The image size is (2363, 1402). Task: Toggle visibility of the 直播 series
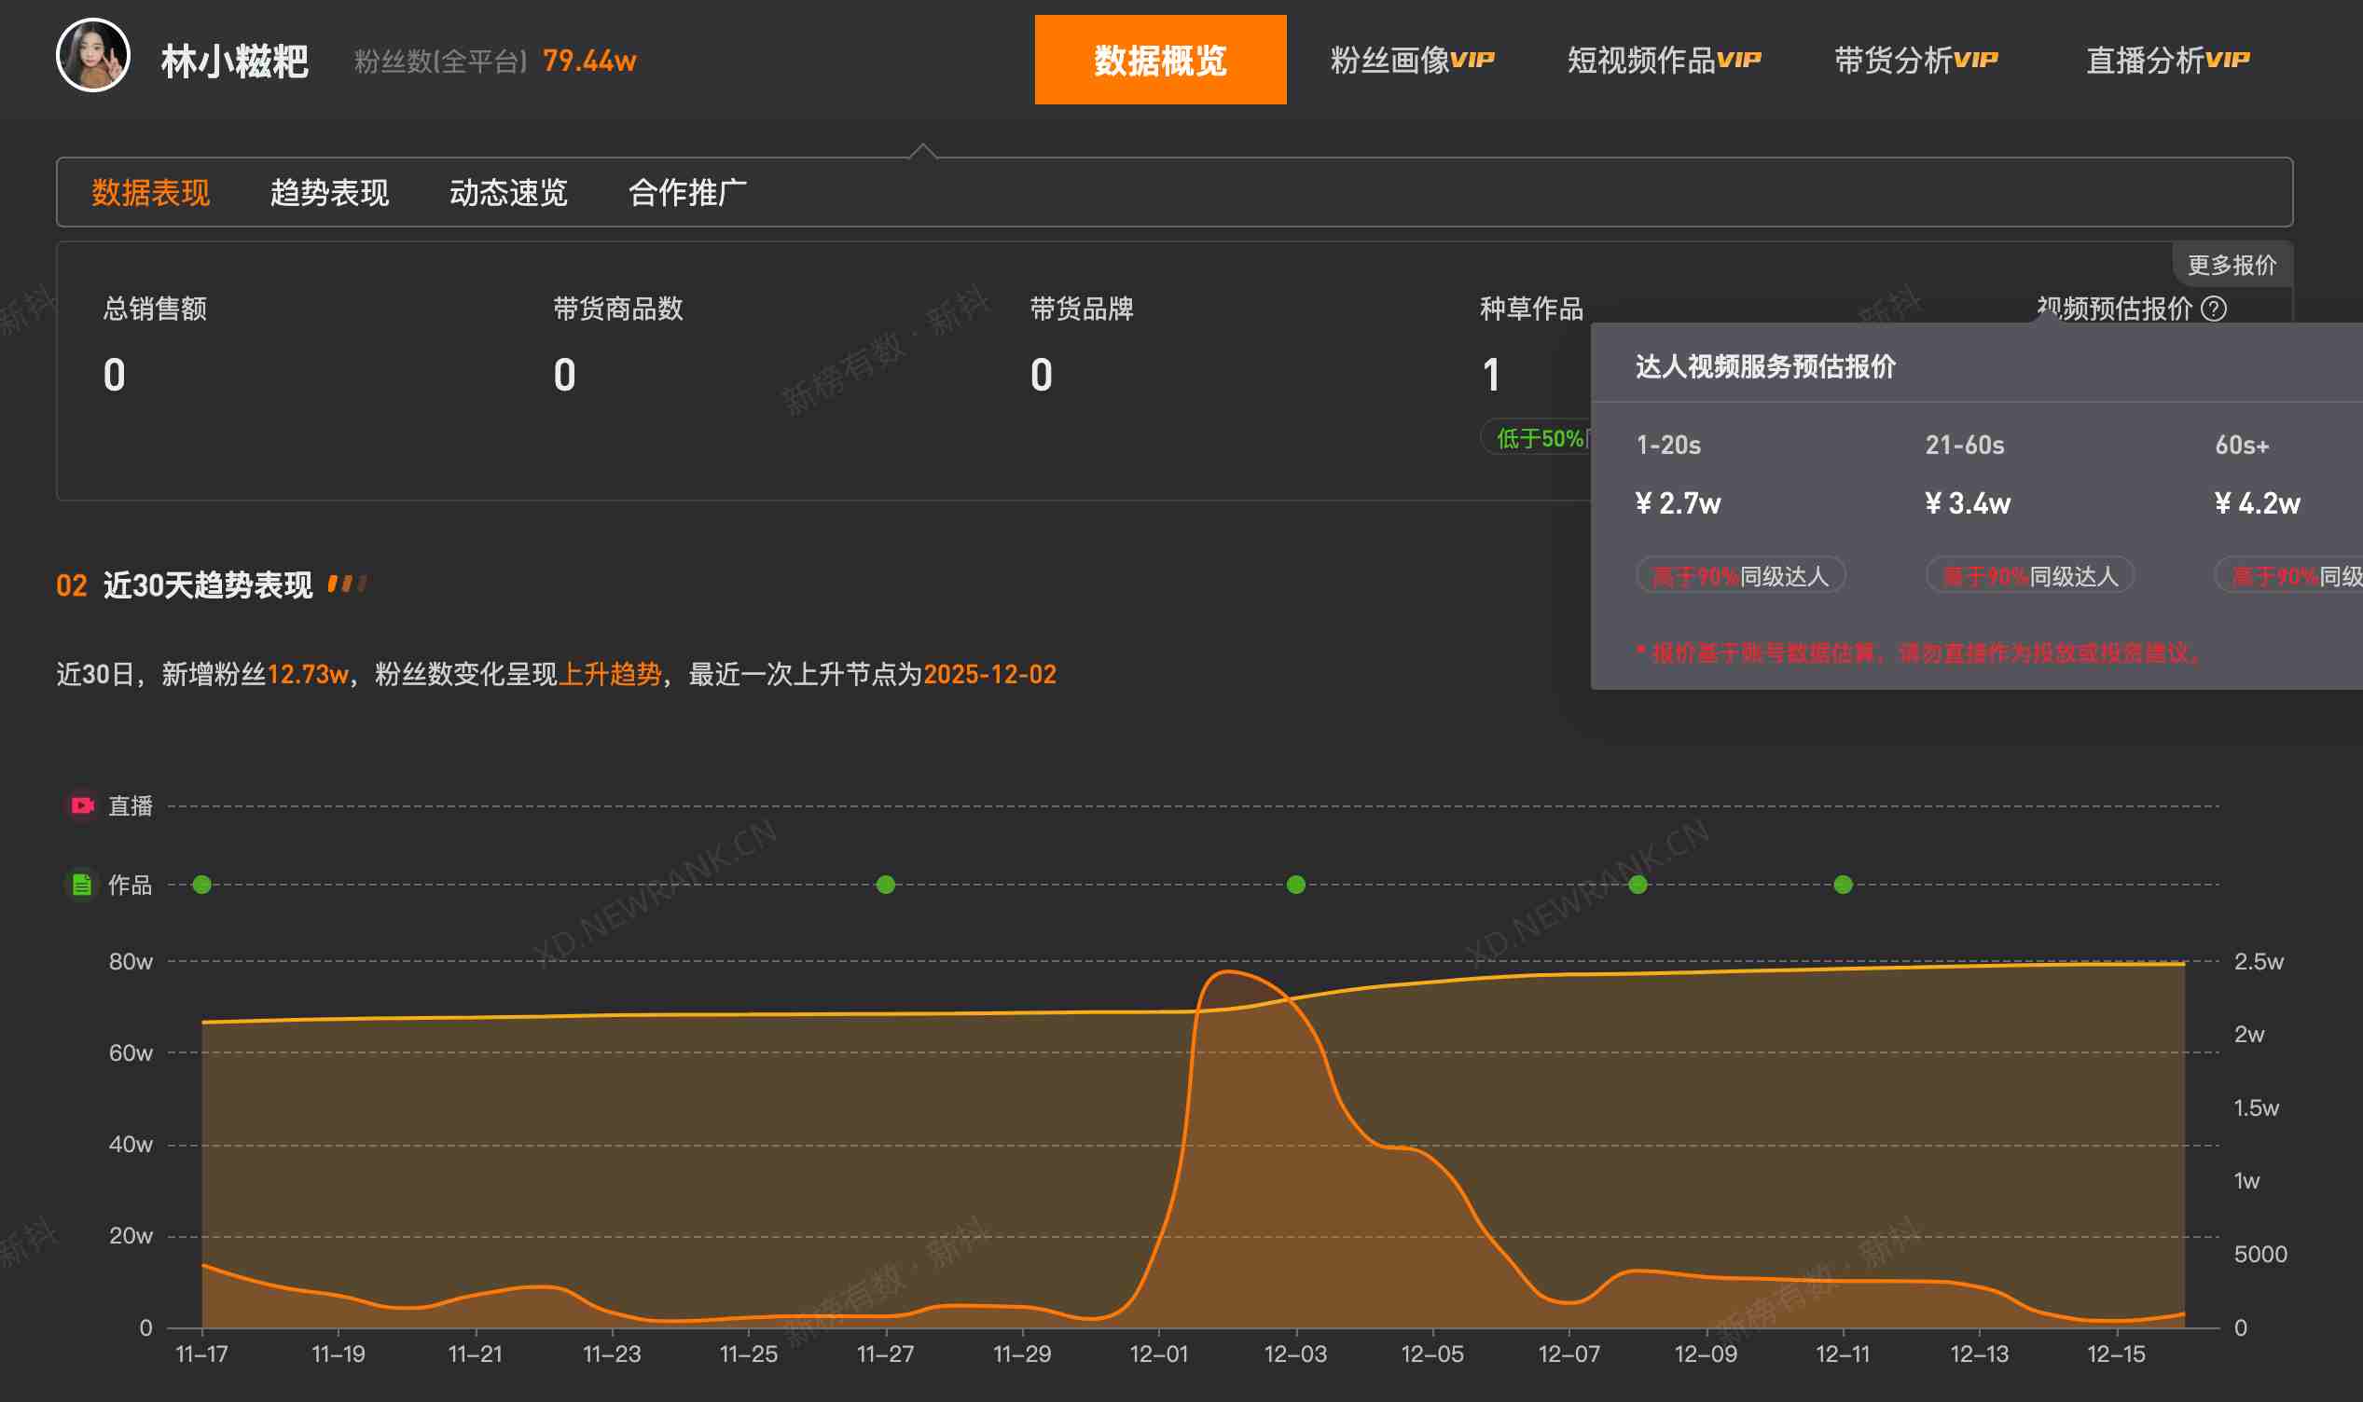click(132, 804)
